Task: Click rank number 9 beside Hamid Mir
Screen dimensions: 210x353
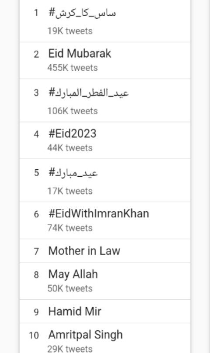Action: point(36,312)
